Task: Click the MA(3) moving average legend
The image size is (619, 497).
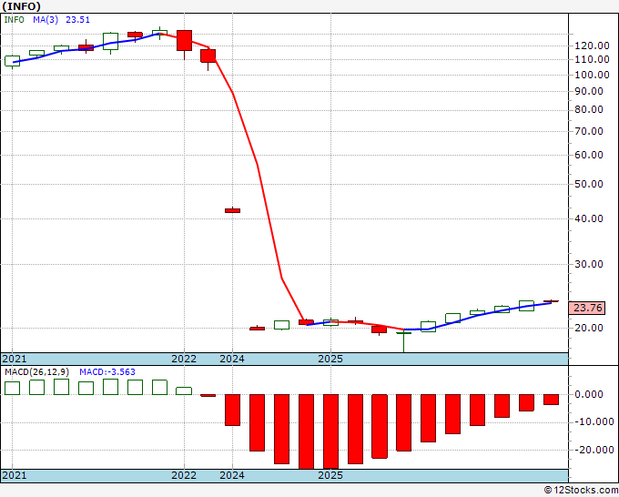Action: coord(46,20)
